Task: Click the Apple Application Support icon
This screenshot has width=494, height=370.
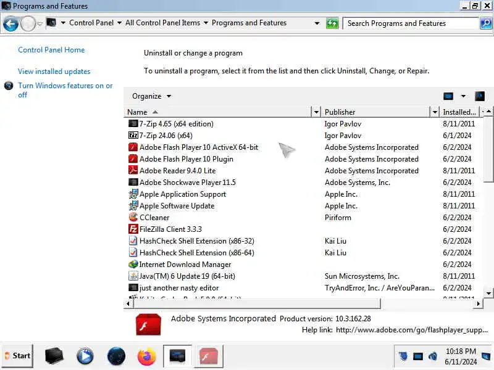Action: [x=133, y=194]
